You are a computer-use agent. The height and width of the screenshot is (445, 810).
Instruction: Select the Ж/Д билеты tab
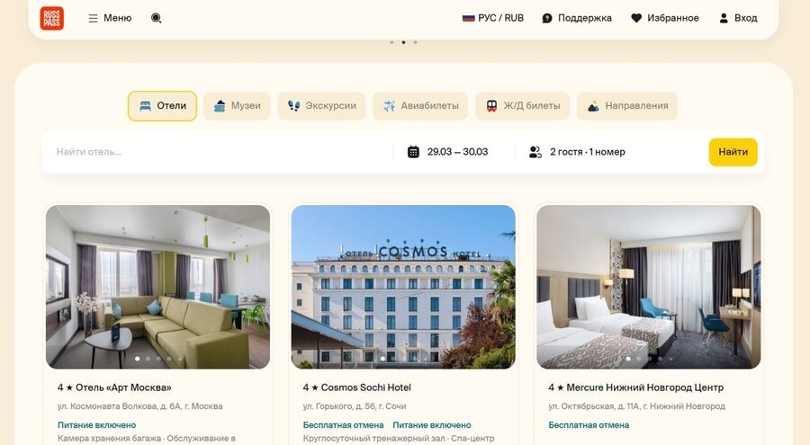click(x=522, y=106)
